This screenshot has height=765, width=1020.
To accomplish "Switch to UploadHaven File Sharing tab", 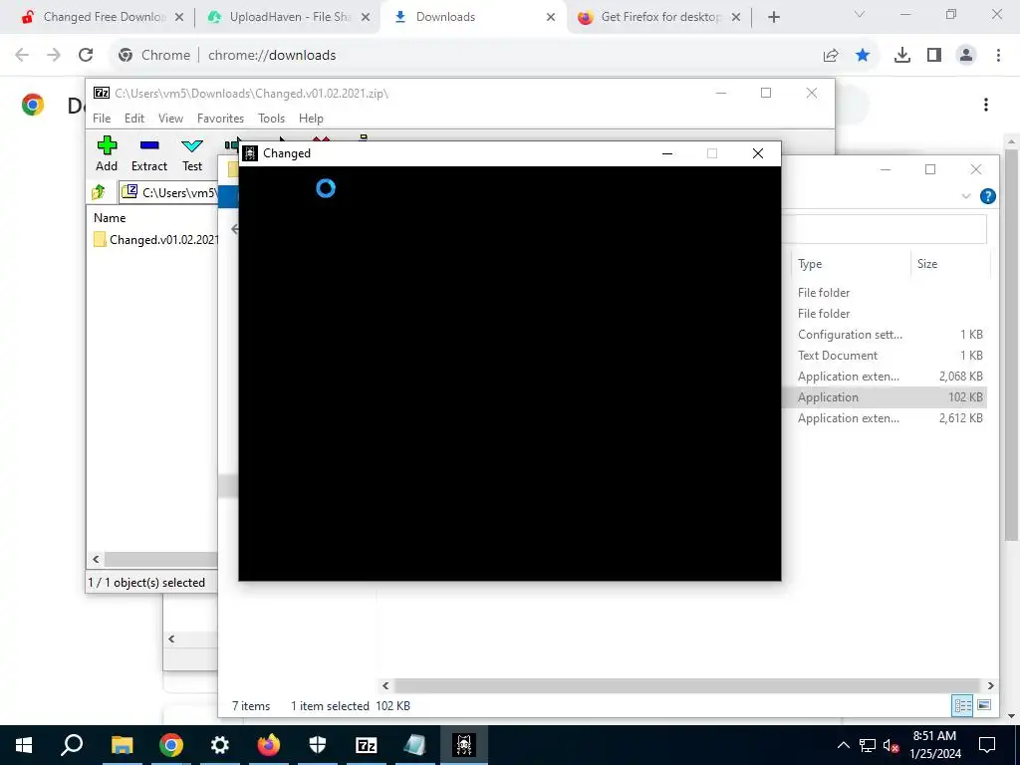I will (x=282, y=17).
